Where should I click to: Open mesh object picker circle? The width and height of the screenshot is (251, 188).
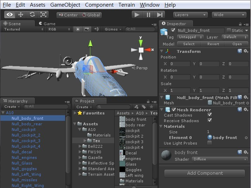247,103
